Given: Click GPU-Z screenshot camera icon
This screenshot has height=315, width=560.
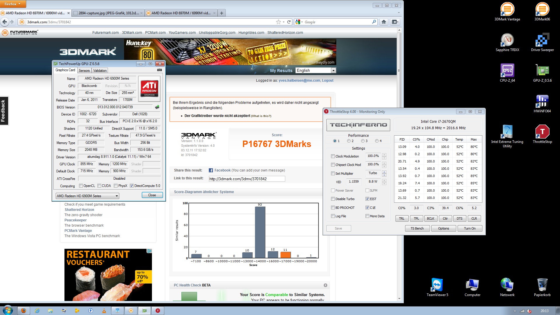Looking at the screenshot, I should [x=159, y=70].
